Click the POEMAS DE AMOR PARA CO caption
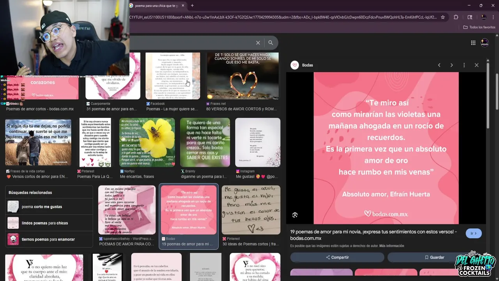 point(127,244)
